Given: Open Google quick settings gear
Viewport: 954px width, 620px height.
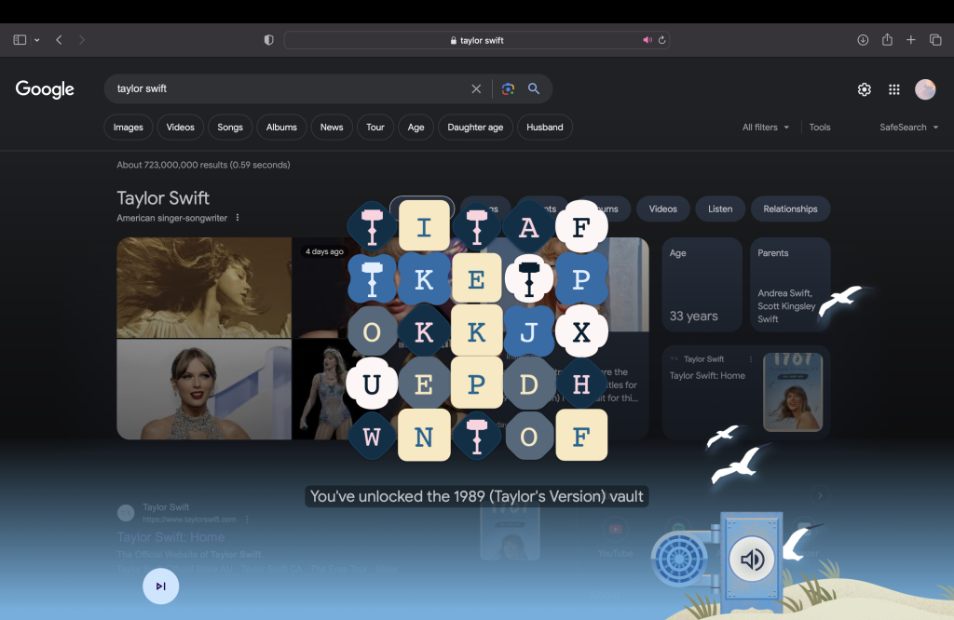Looking at the screenshot, I should pos(864,89).
